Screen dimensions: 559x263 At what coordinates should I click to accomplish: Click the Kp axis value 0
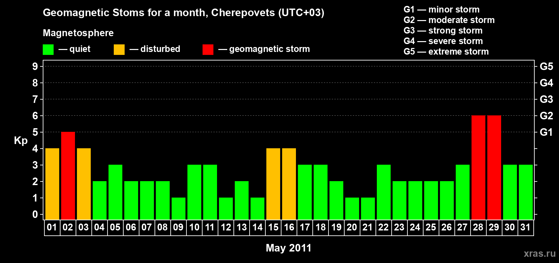tap(35, 214)
